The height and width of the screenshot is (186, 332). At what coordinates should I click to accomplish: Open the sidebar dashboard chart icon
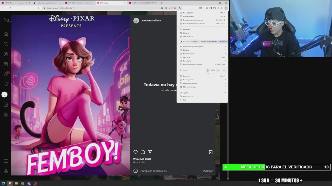click(6, 105)
